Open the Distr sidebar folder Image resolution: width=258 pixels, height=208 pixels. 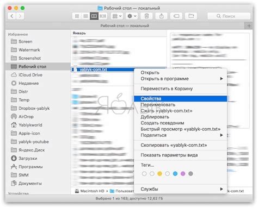[38, 92]
